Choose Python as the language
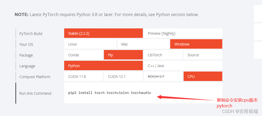The width and height of the screenshot is (262, 116). [x=103, y=66]
